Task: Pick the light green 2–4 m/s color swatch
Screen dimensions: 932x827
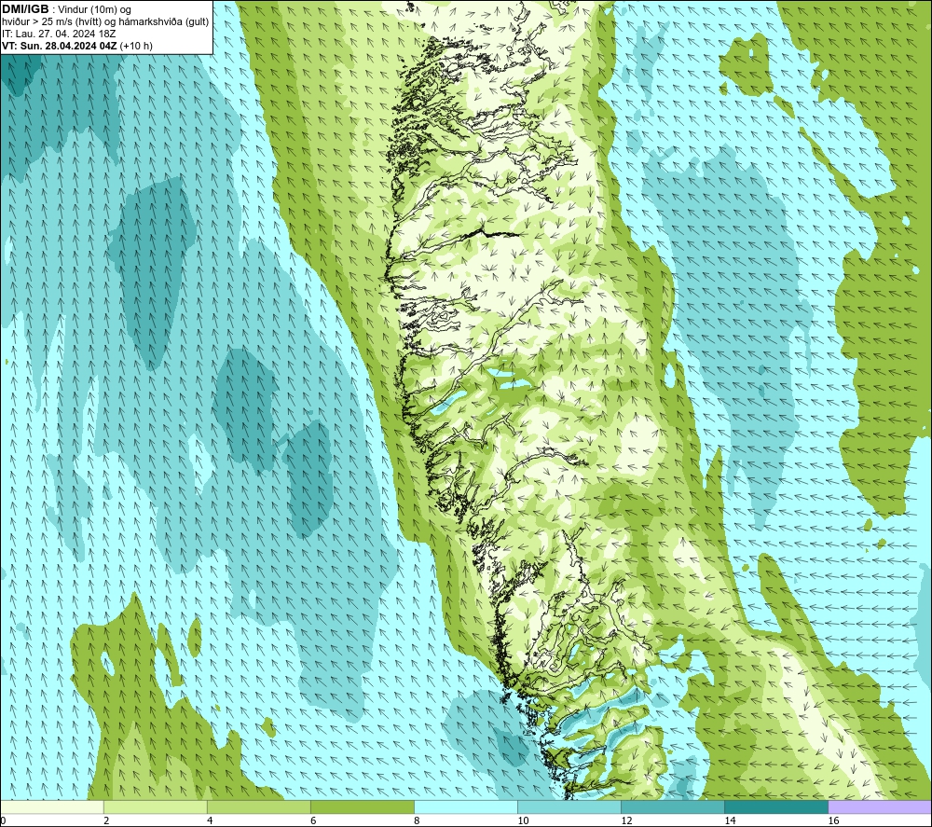Action: pyautogui.click(x=155, y=806)
